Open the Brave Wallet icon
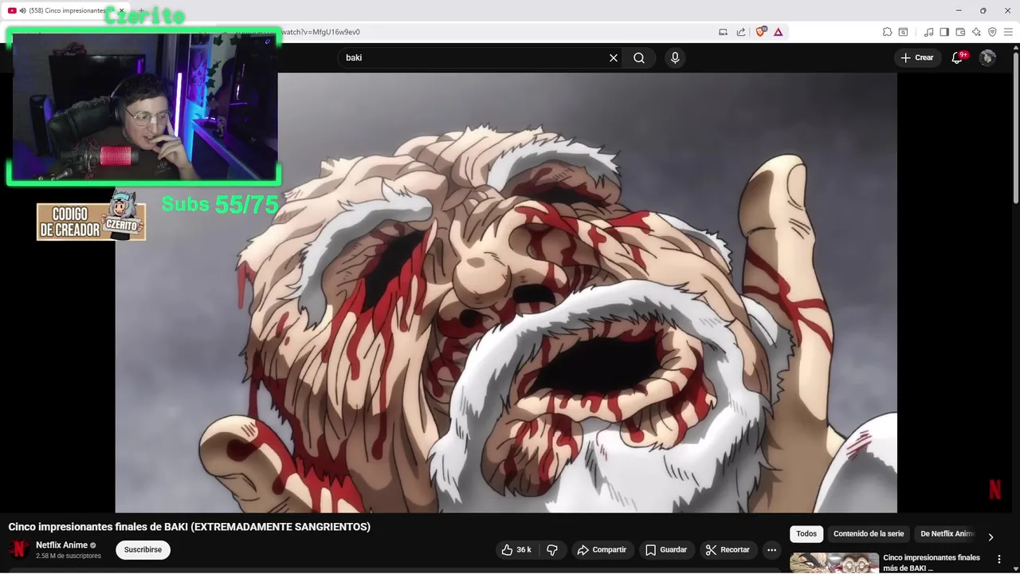This screenshot has width=1020, height=574. (960, 32)
